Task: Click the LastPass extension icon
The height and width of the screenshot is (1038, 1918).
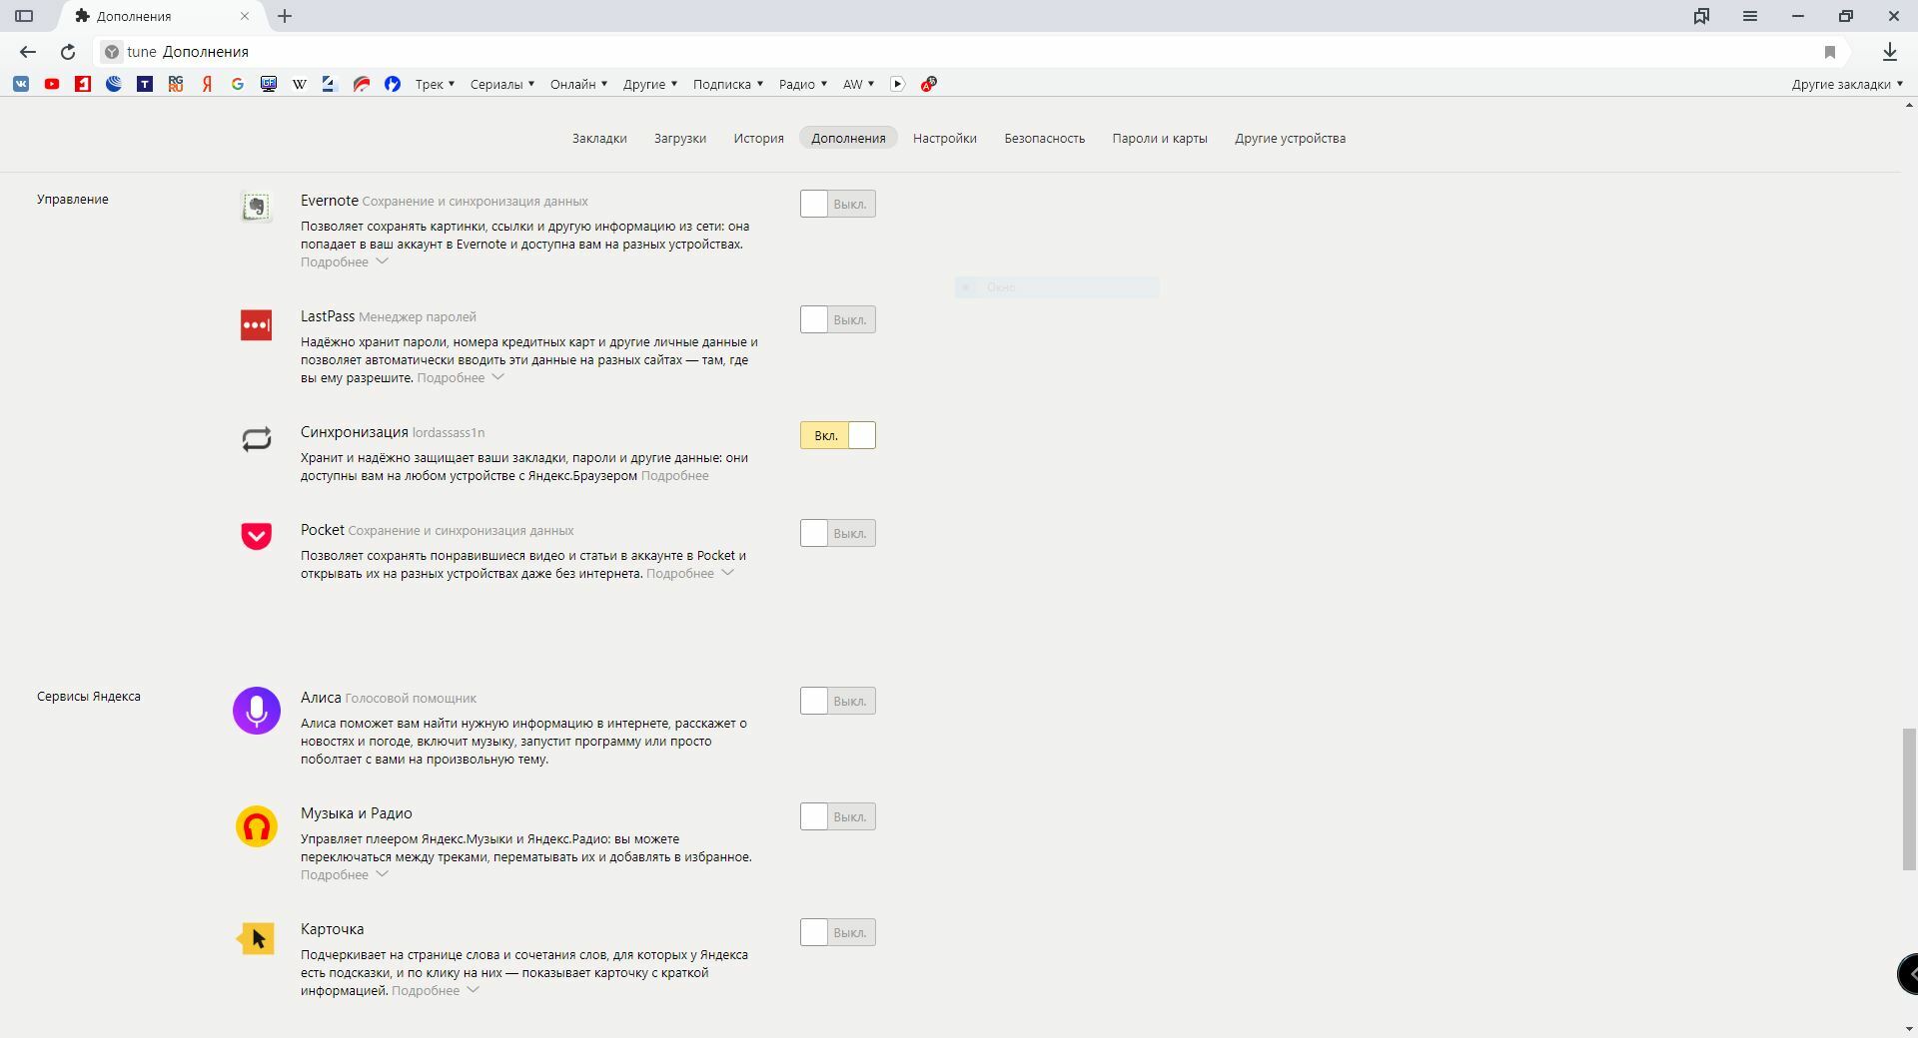Action: [x=256, y=324]
